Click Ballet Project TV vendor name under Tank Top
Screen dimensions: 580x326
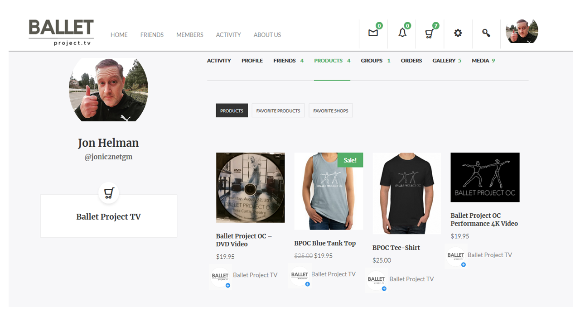click(333, 274)
